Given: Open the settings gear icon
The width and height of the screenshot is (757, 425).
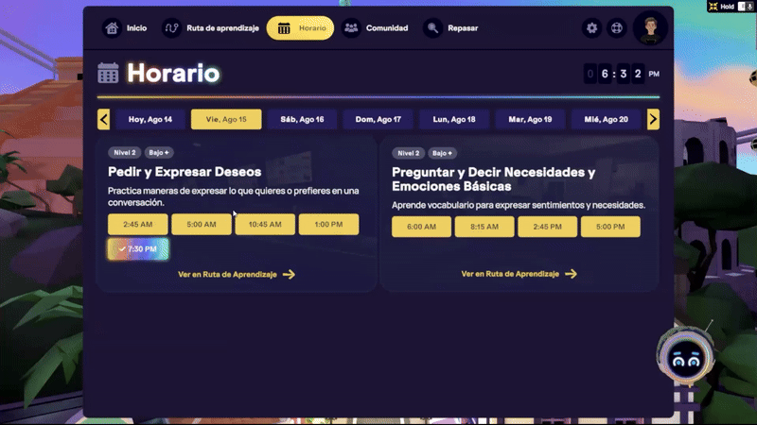Looking at the screenshot, I should click(592, 28).
